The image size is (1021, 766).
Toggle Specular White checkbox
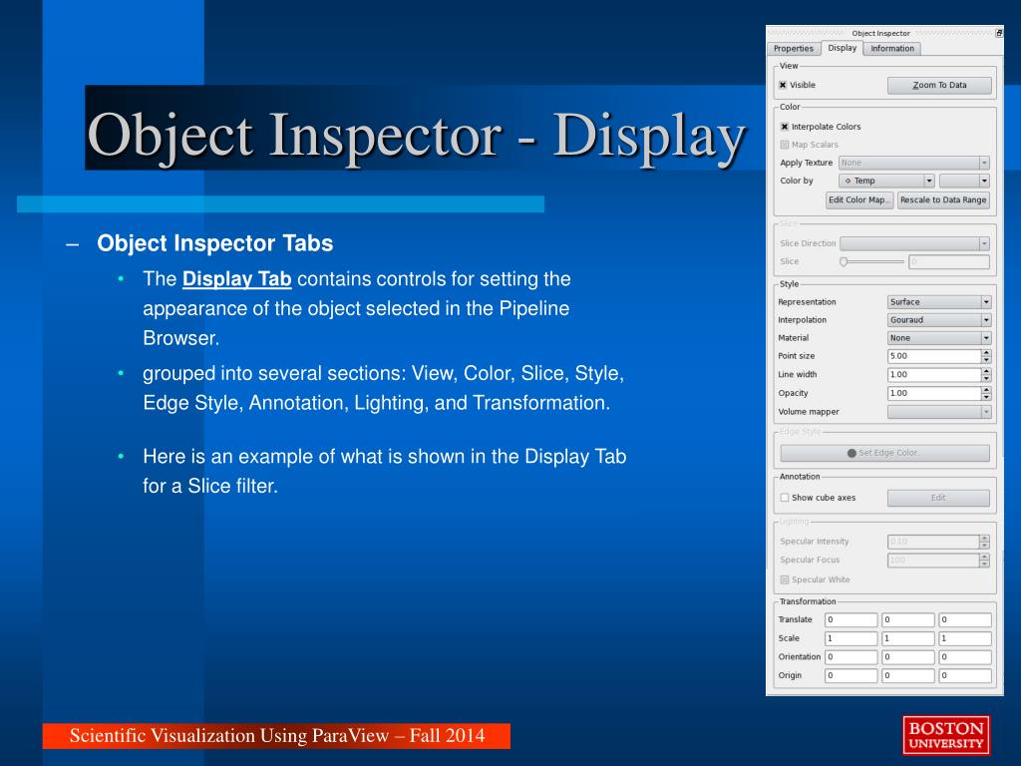[x=785, y=579]
